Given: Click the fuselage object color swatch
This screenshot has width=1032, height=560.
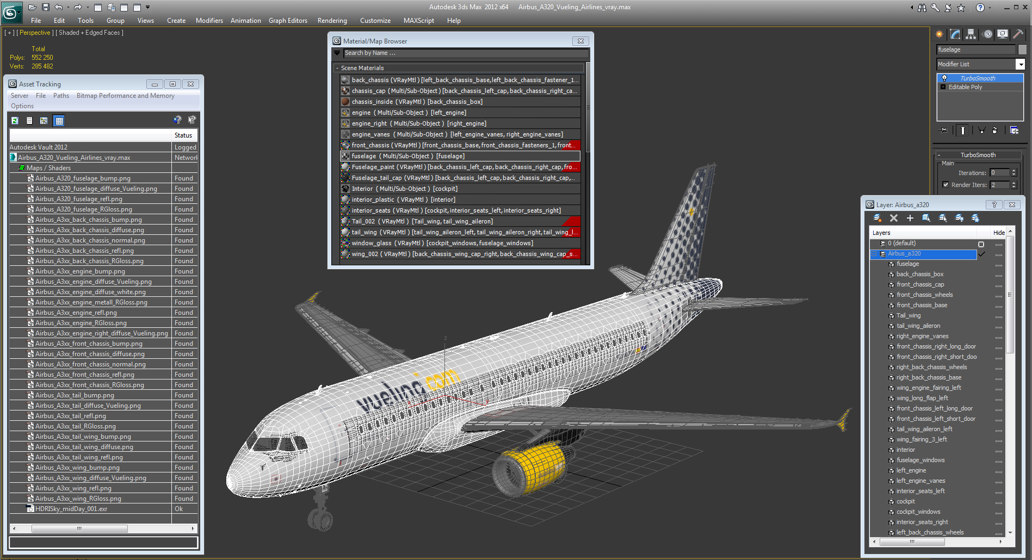Looking at the screenshot, I should coord(1022,49).
